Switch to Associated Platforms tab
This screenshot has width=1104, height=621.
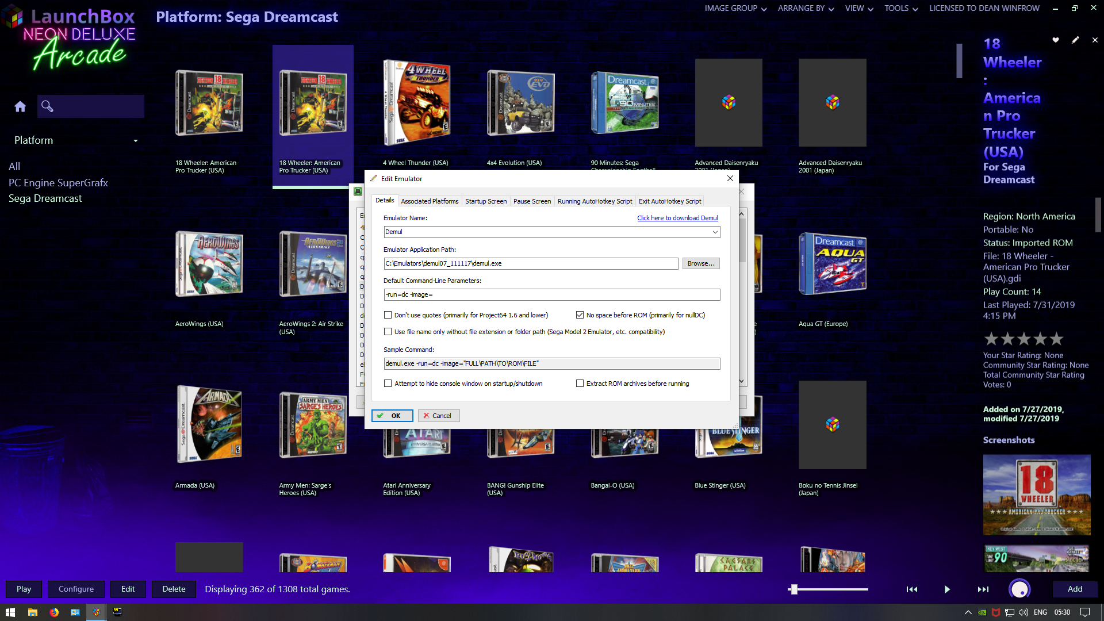(x=430, y=201)
